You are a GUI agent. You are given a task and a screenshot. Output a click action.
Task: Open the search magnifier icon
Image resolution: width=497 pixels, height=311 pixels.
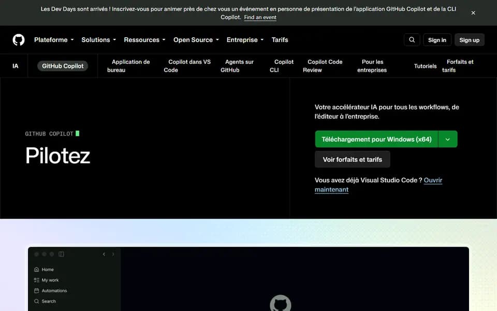(412, 40)
